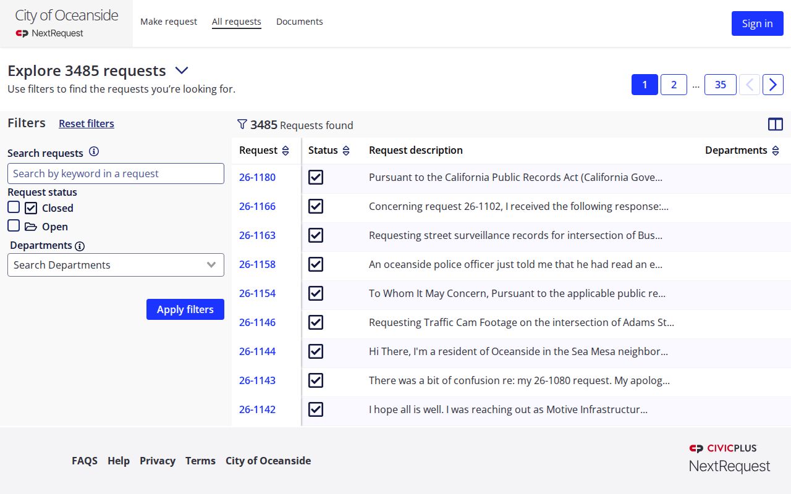791x494 pixels.
Task: Open the Documents tab
Action: 300,22
